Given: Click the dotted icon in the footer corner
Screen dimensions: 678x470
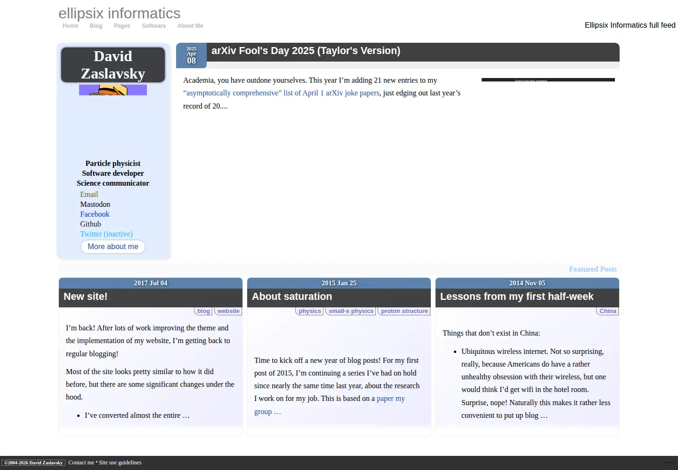Looking at the screenshot, I should [669, 463].
